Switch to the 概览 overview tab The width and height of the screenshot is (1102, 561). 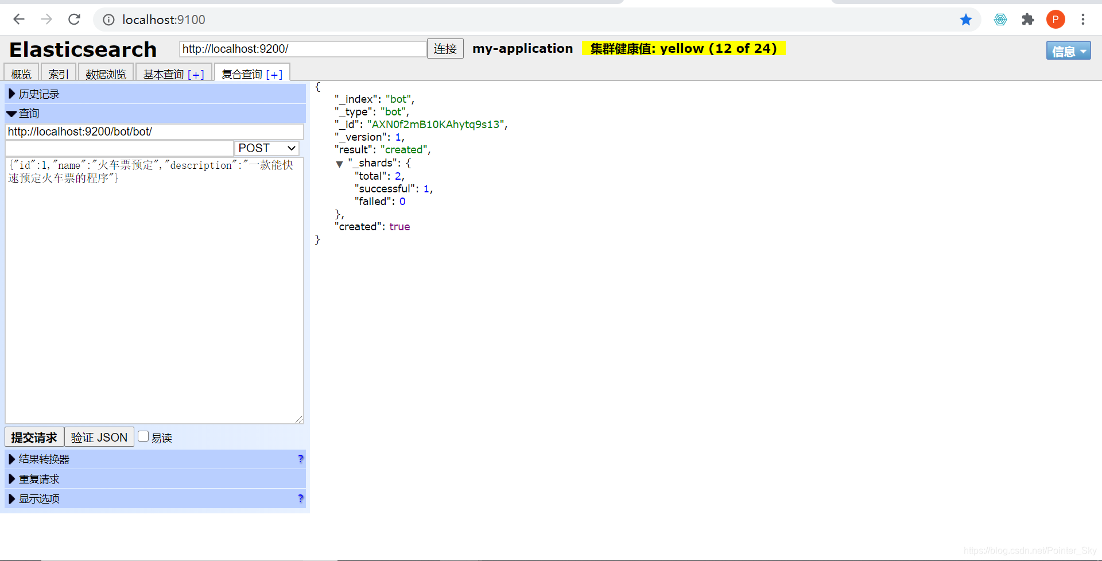coord(21,73)
